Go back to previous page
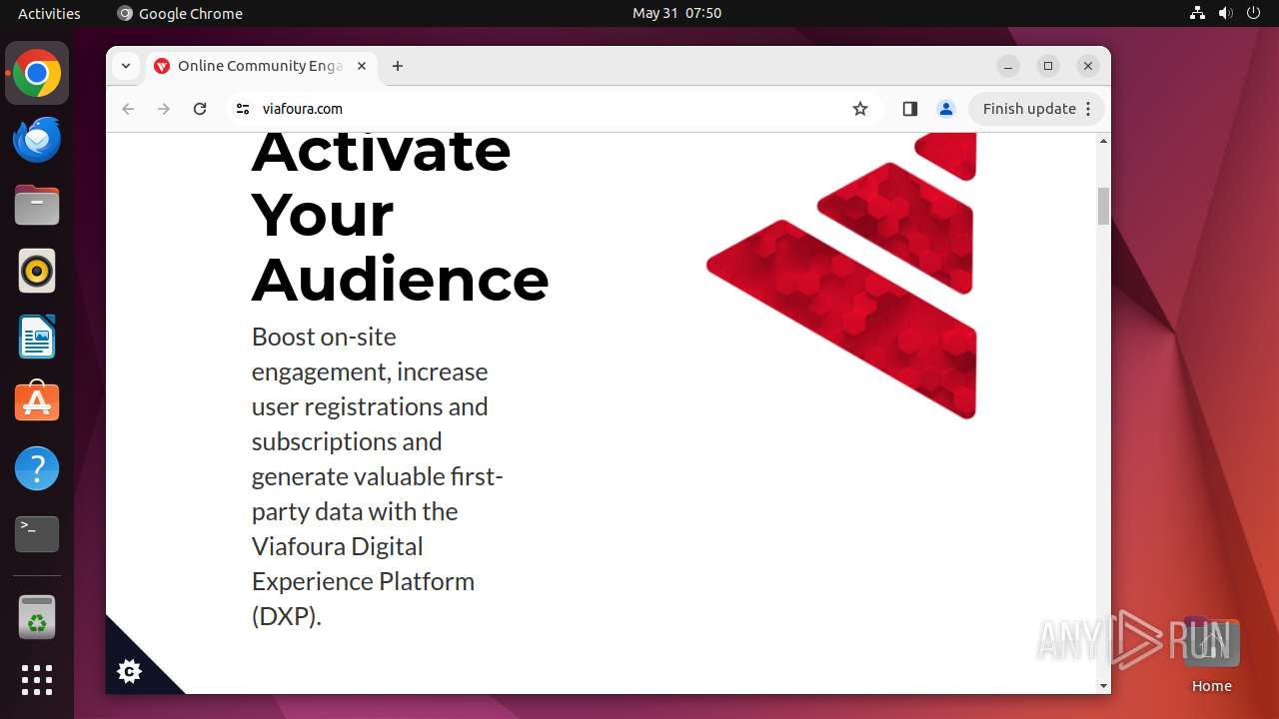The image size is (1279, 719). click(x=128, y=109)
